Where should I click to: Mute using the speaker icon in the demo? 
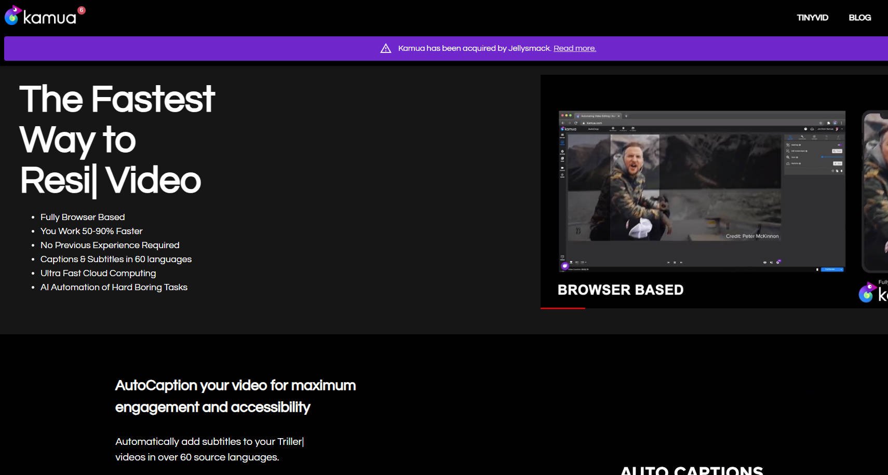click(771, 262)
